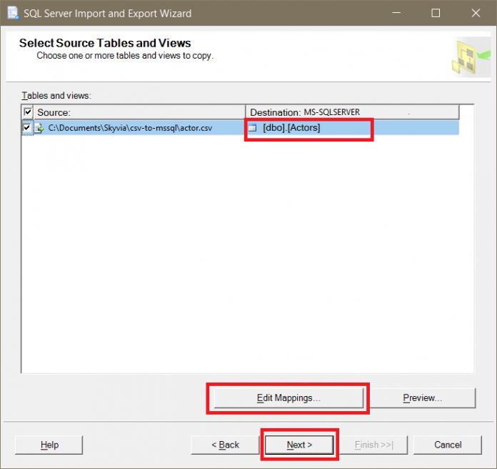Click the table icon beside [dbo].[Actors]

(253, 128)
